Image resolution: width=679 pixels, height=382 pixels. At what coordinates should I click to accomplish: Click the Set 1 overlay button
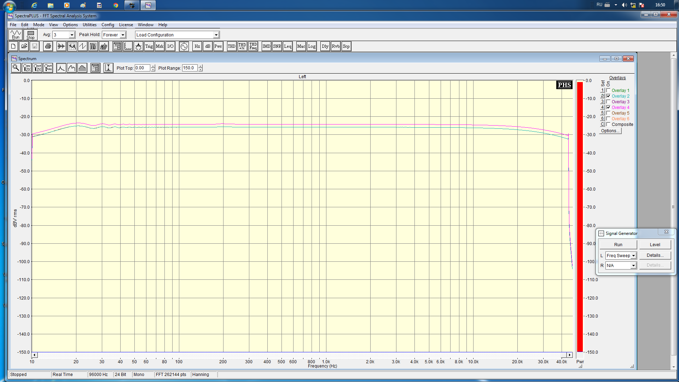coord(603,90)
